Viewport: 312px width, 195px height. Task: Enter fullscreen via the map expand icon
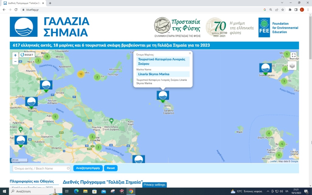[293, 55]
